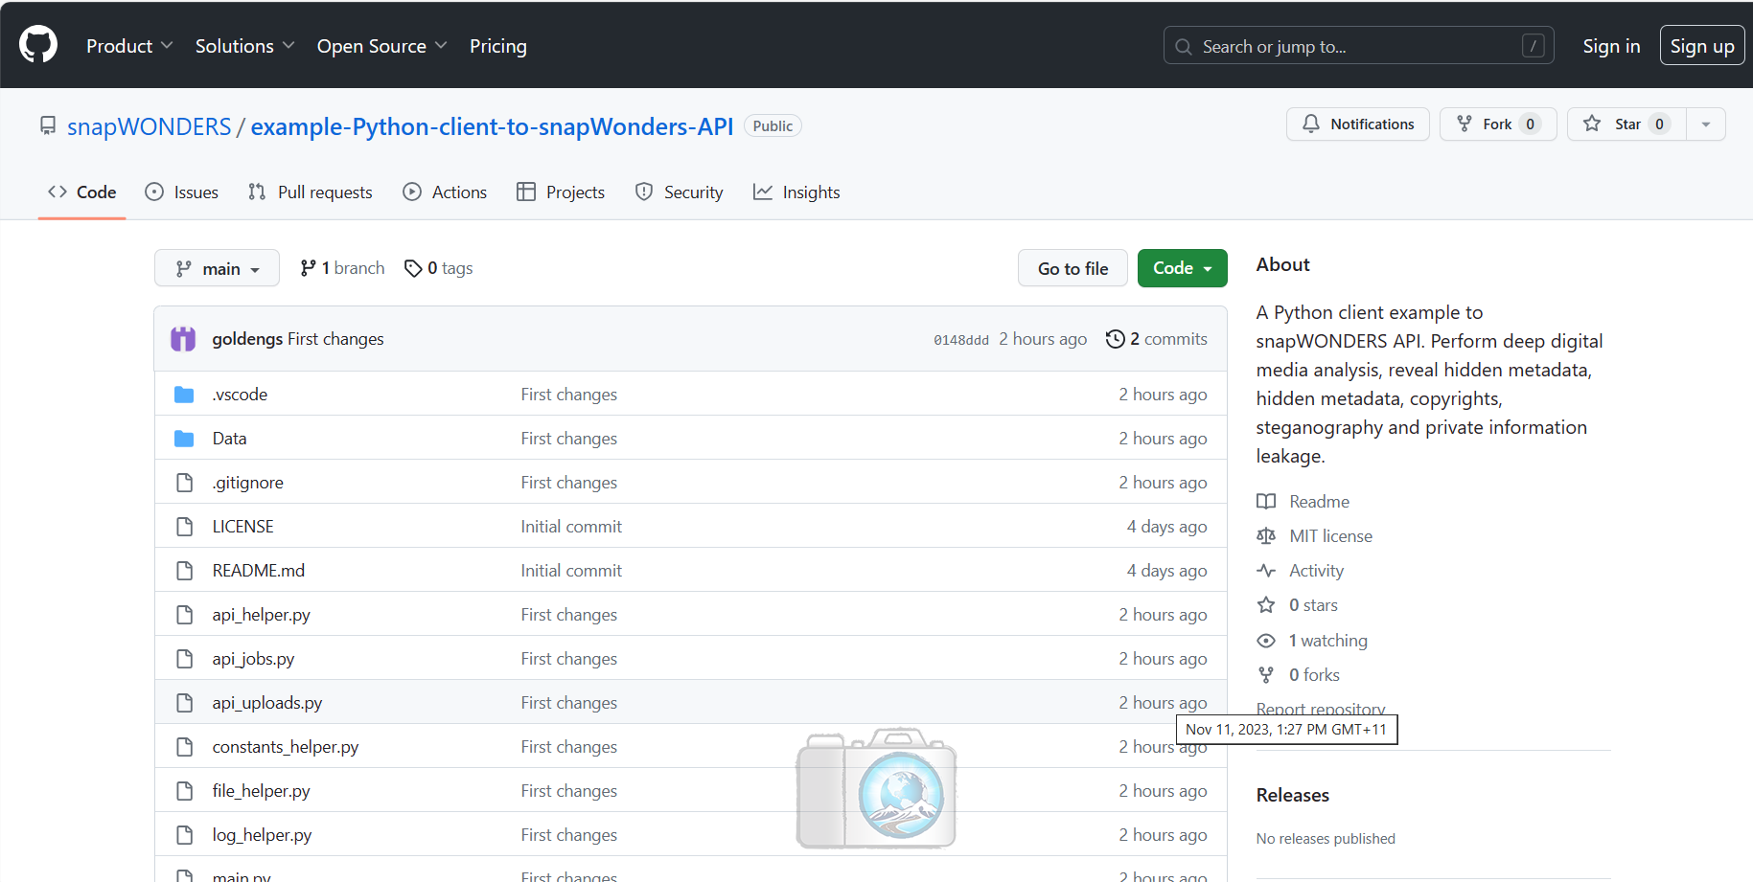
Task: Click the Go to file button
Action: tap(1073, 268)
